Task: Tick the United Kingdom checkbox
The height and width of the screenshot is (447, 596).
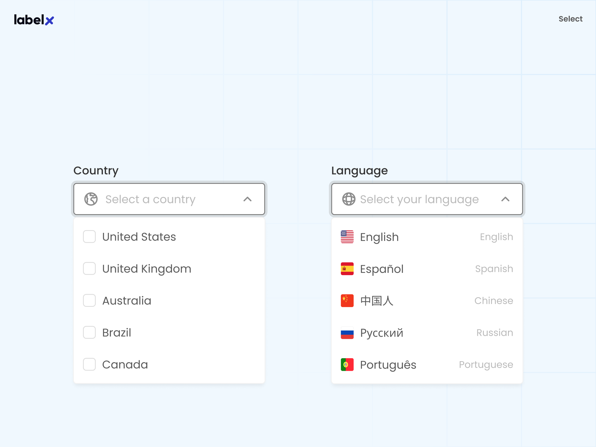Action: click(89, 269)
